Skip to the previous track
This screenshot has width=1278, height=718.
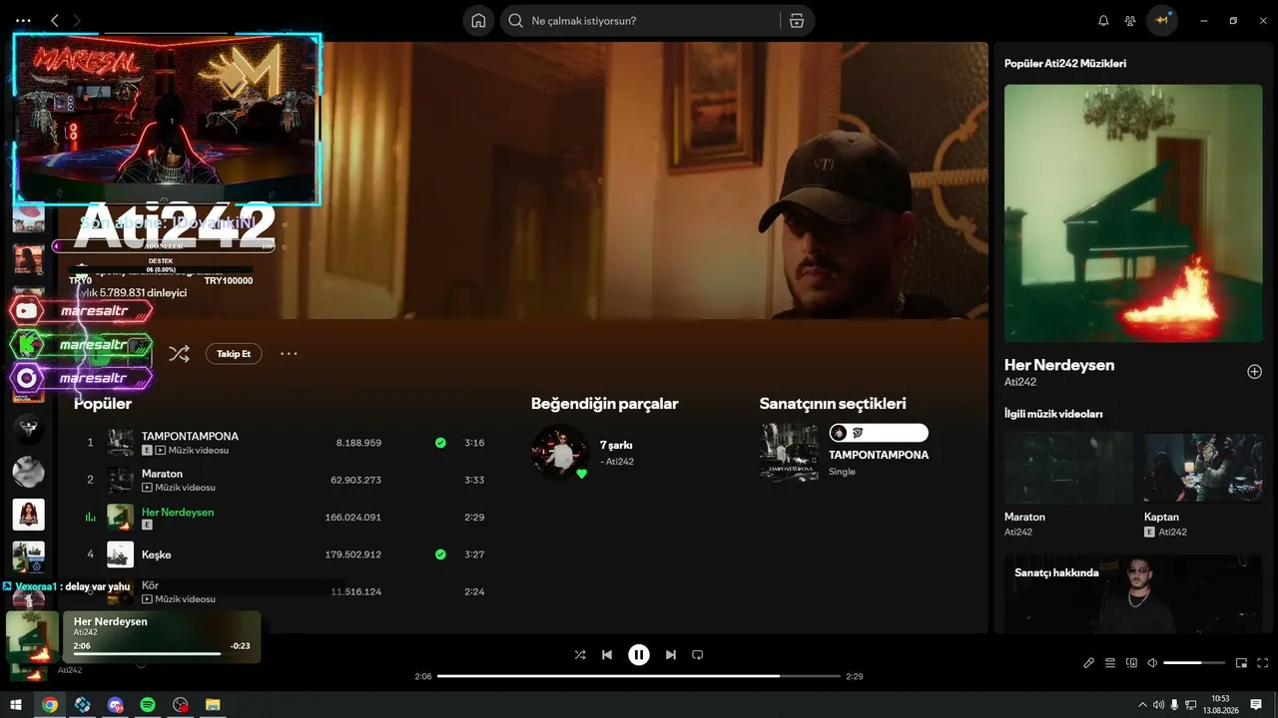pyautogui.click(x=607, y=655)
